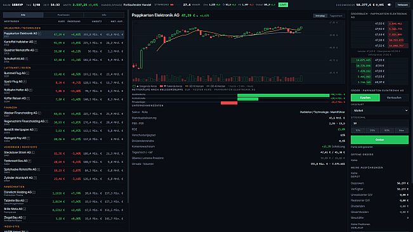This screenshot has height=232, width=413.
Task: Click info icon beside Tablette Bio AG
Action: (x=27, y=201)
